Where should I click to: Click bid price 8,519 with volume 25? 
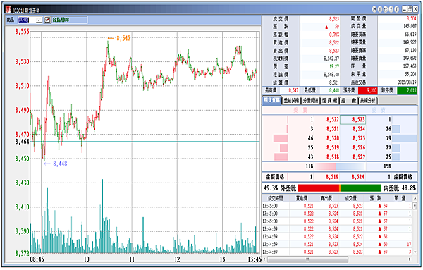point(333,147)
